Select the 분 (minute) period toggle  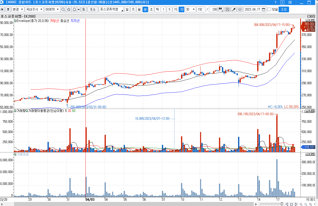pos(145,10)
